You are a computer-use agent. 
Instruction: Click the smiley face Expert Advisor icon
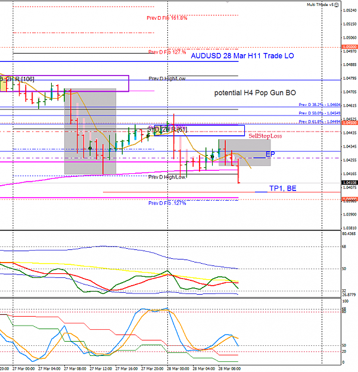point(337,5)
